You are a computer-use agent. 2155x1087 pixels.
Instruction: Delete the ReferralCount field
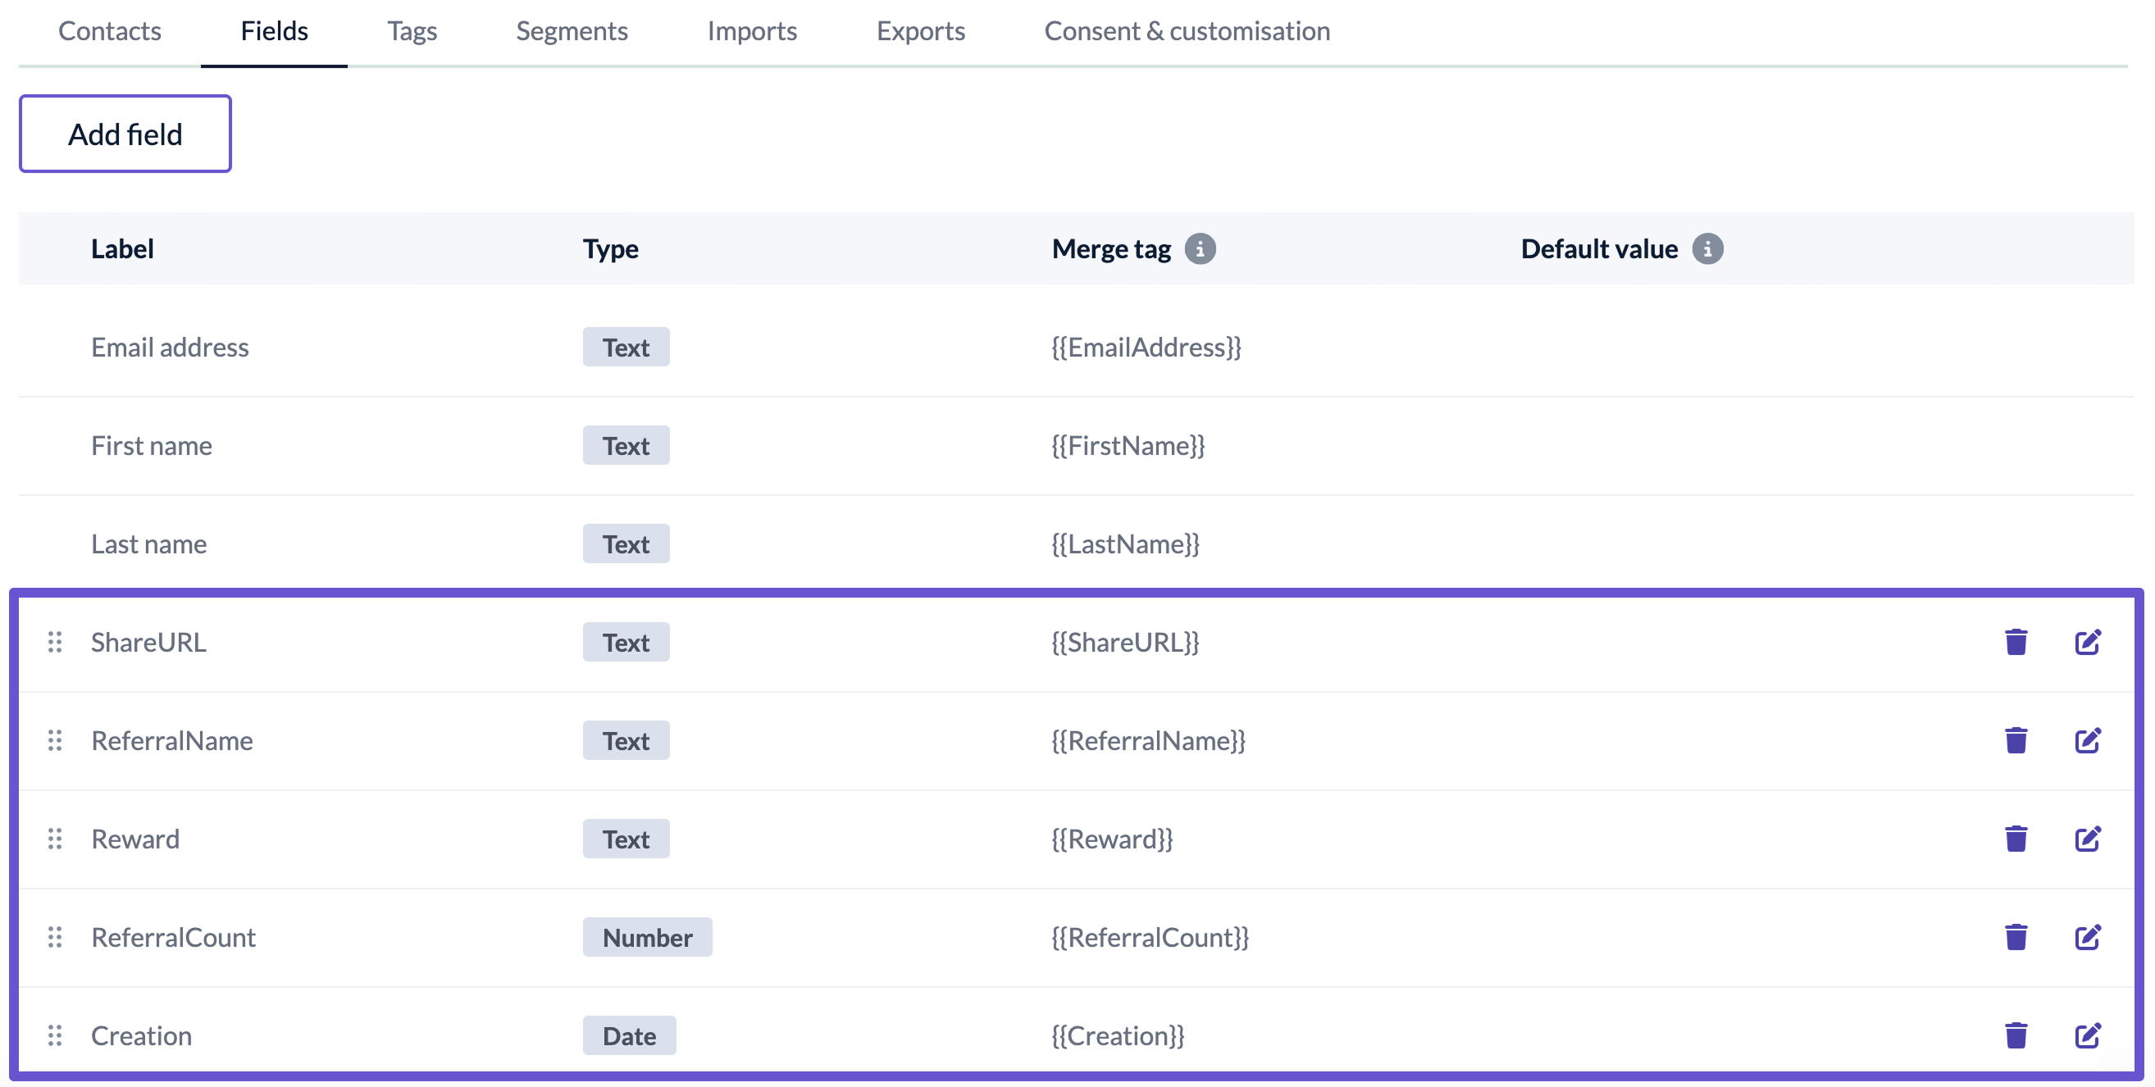(x=2016, y=937)
